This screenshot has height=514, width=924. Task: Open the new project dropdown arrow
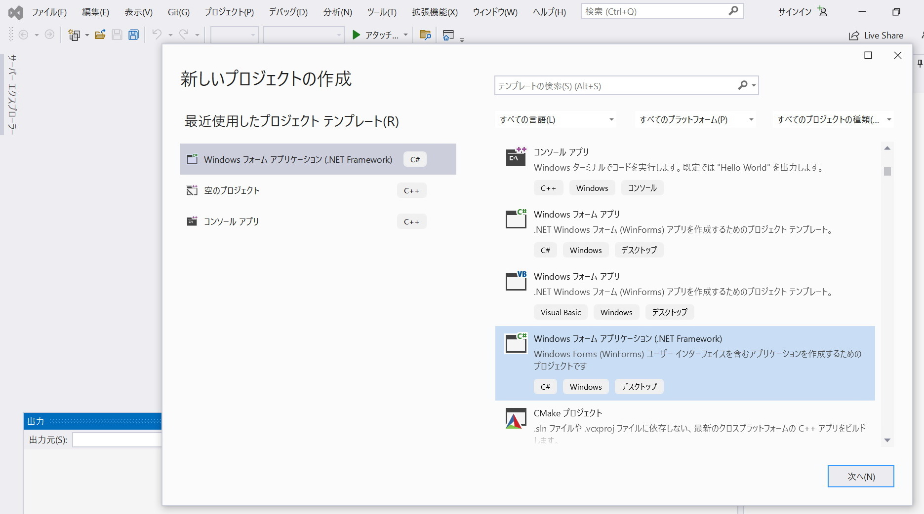pos(87,35)
